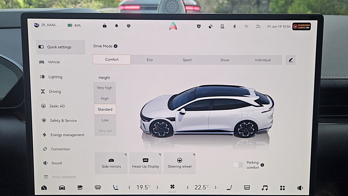Open notifications bell icon
348x196 pixels.
coord(117,26)
